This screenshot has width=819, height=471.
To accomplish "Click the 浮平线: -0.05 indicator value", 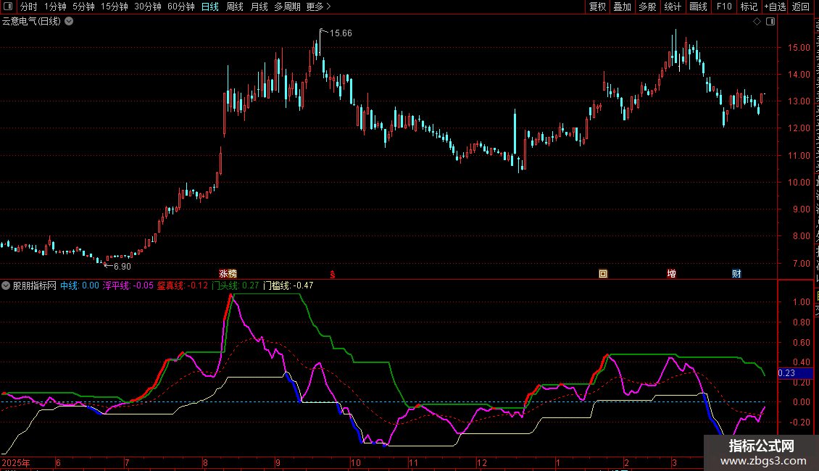I will tap(128, 285).
